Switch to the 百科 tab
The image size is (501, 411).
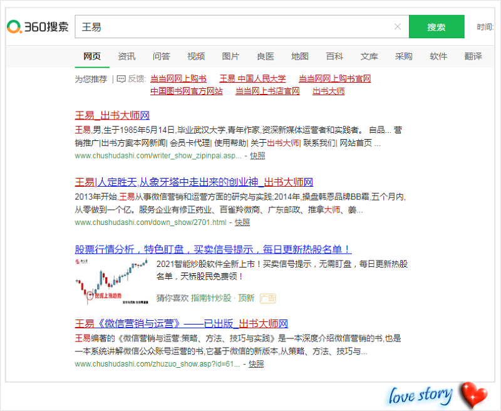334,56
